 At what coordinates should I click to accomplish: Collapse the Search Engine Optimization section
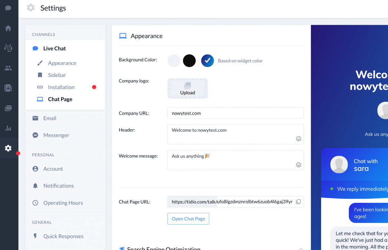[x=301, y=249]
